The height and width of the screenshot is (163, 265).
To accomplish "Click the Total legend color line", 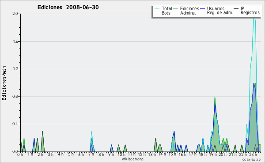I will 157,8.
